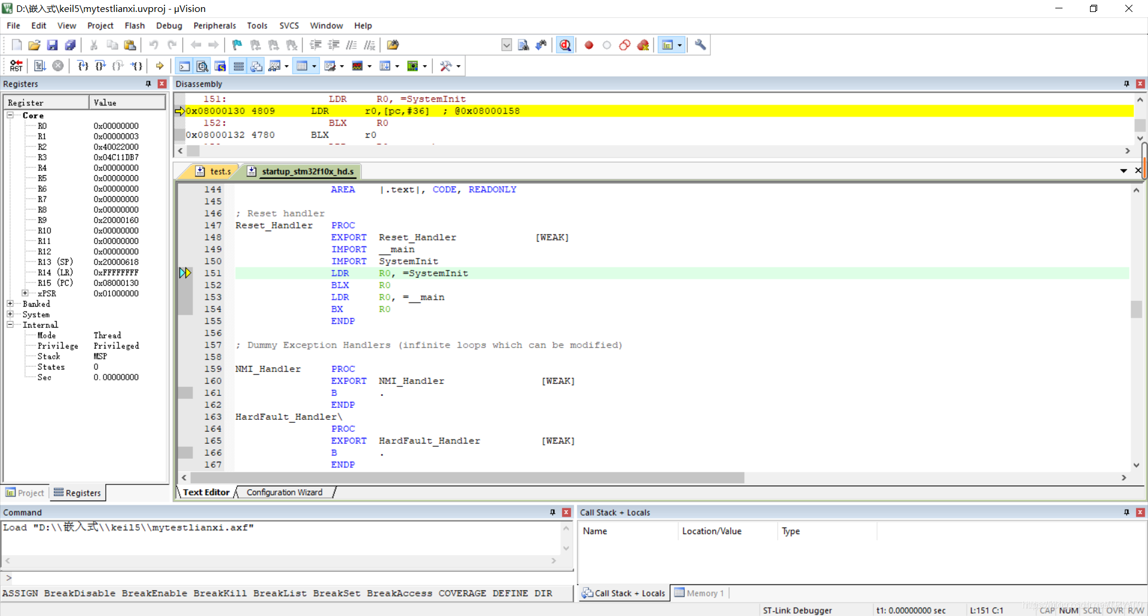Open the Flash menu

coord(135,26)
